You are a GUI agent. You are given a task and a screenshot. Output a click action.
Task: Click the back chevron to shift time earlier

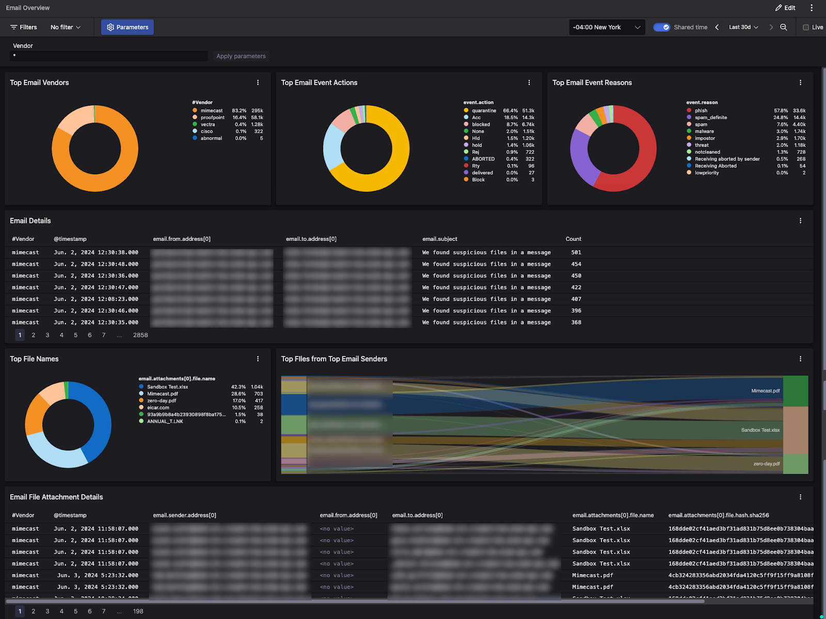click(717, 27)
